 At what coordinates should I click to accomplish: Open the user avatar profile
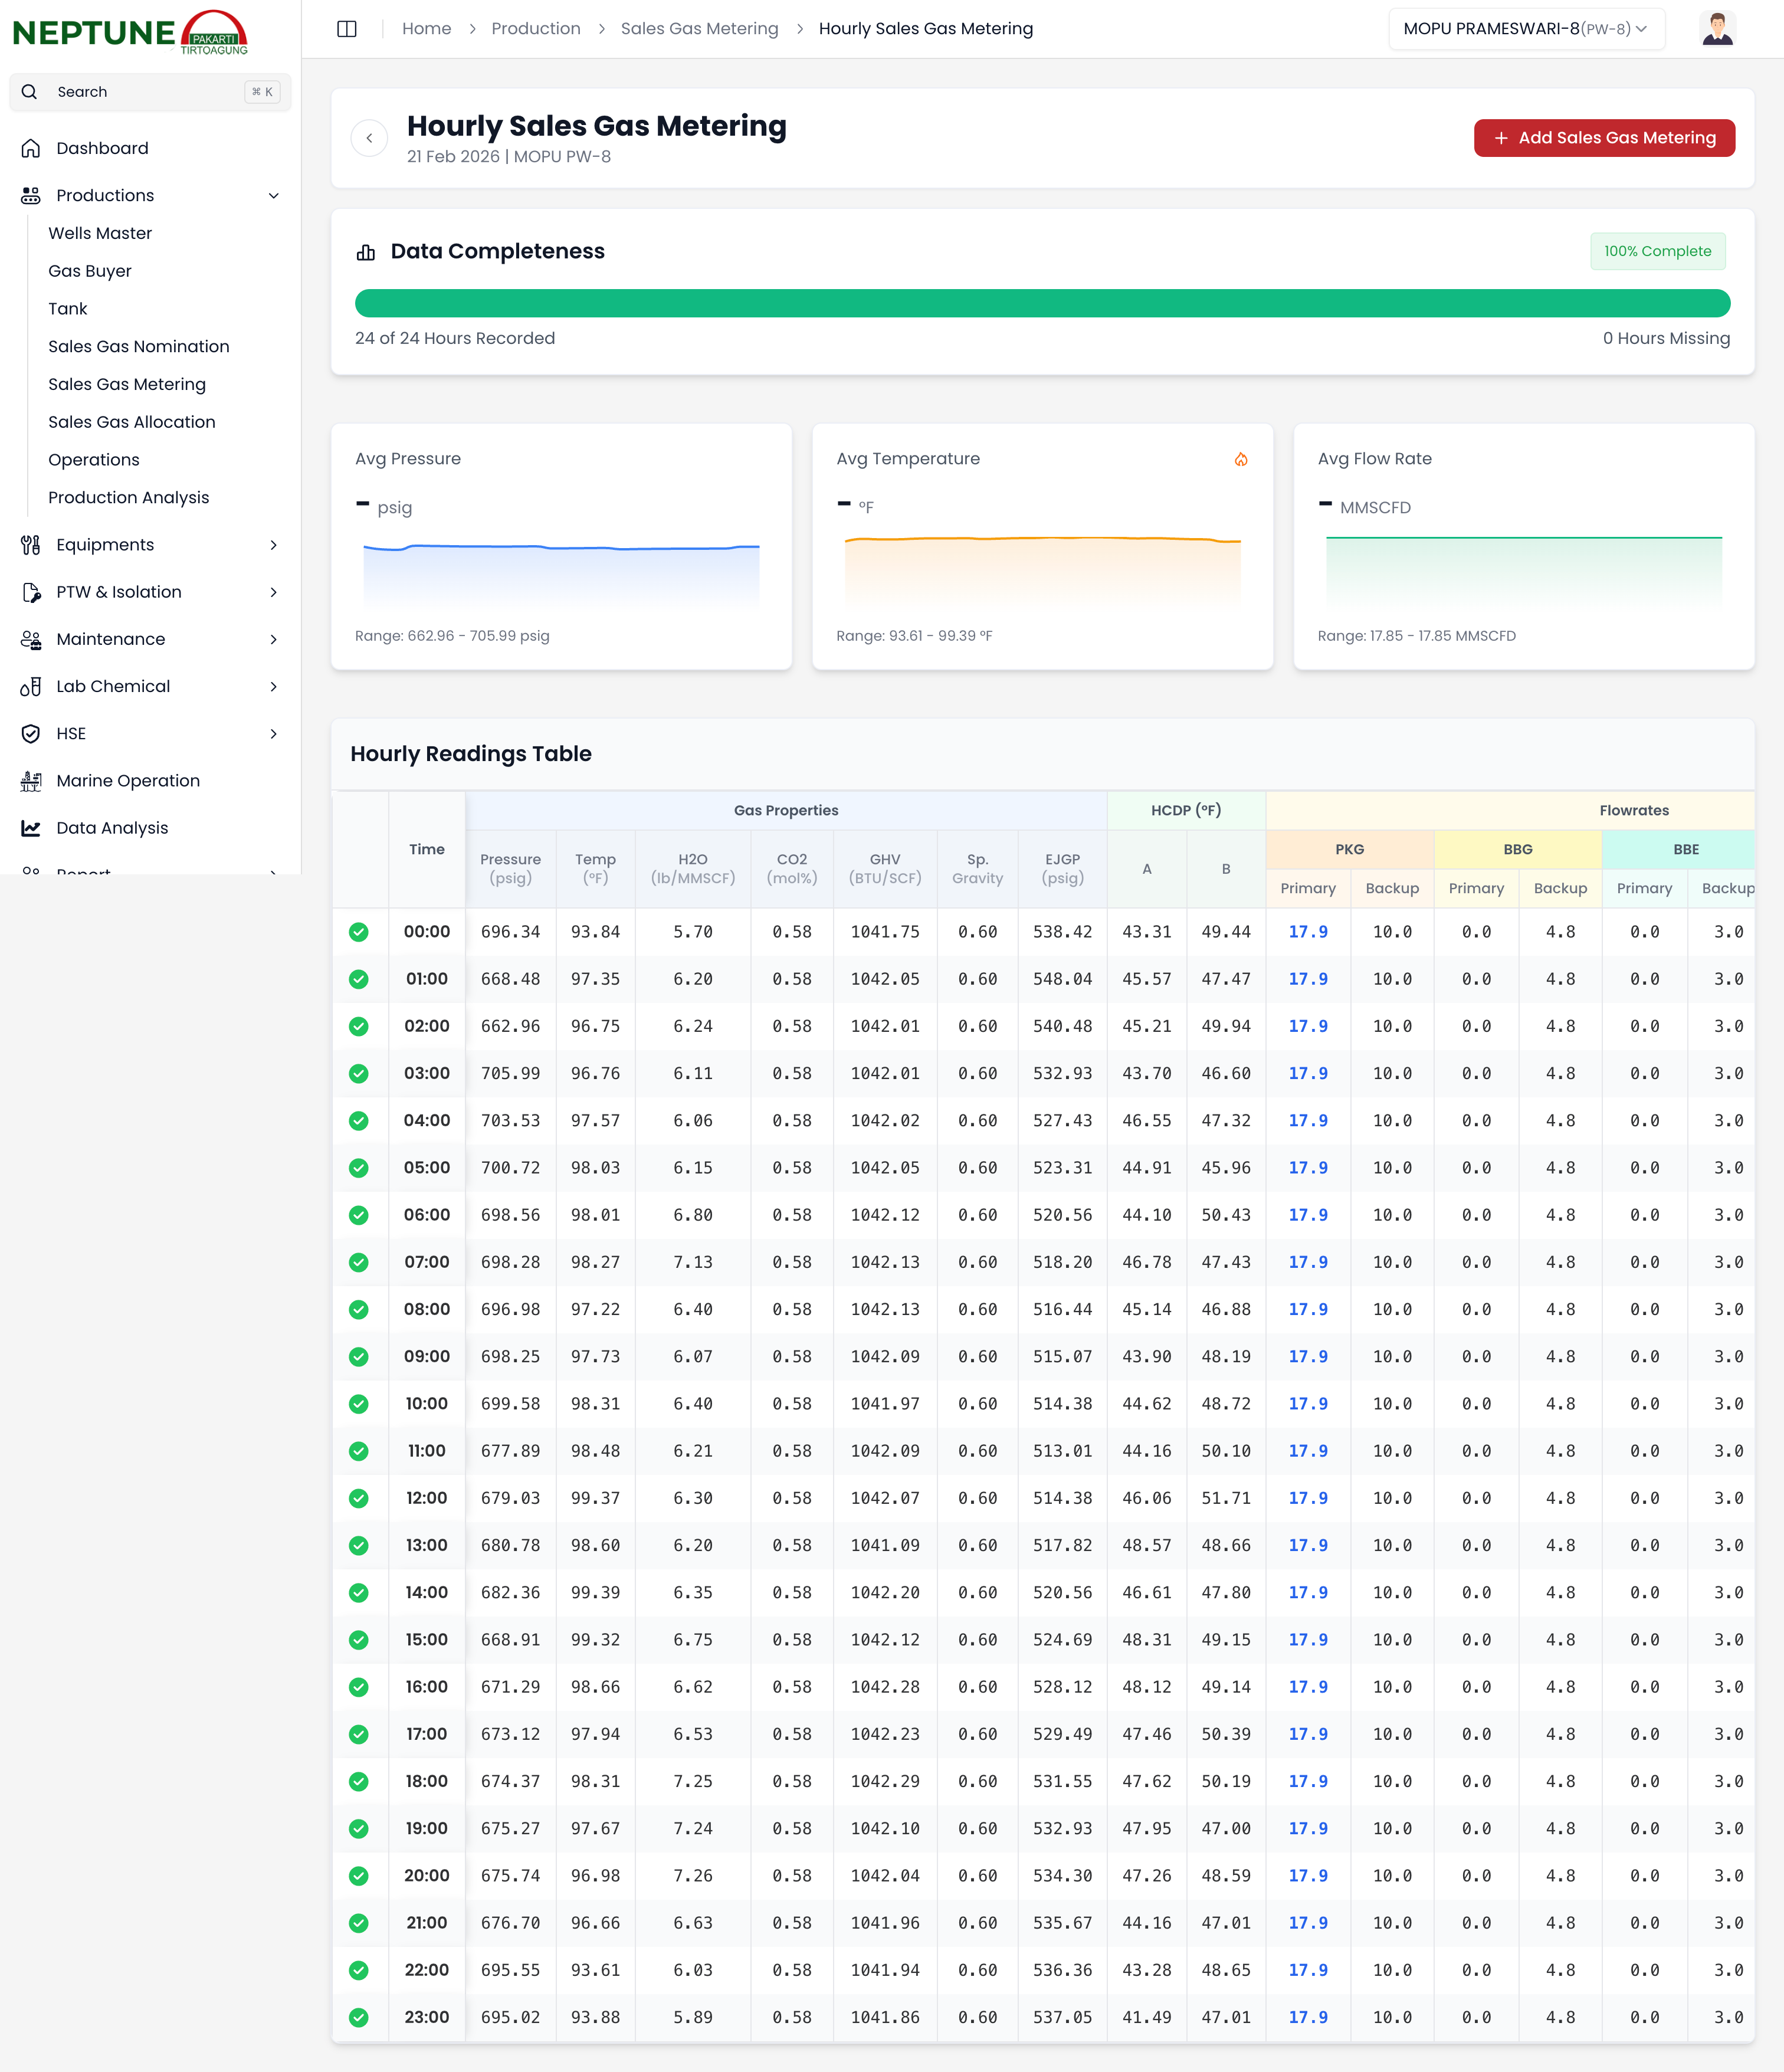(1716, 29)
